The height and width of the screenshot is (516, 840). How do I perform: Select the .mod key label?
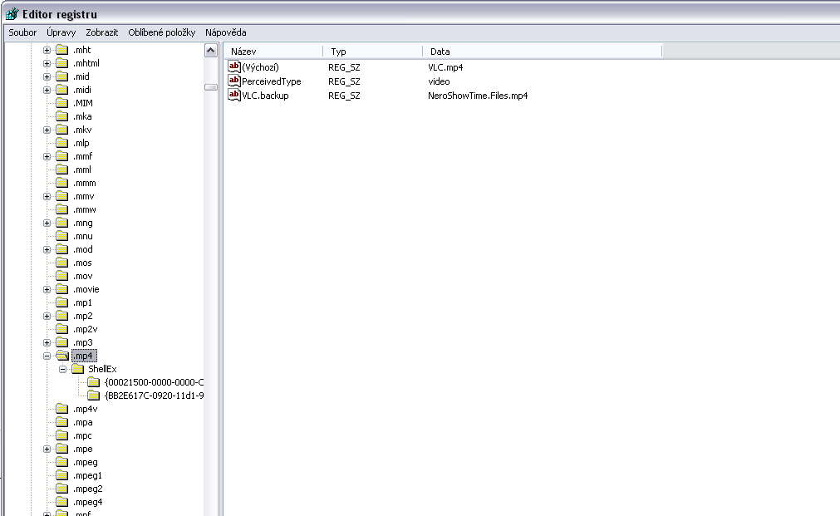point(82,250)
